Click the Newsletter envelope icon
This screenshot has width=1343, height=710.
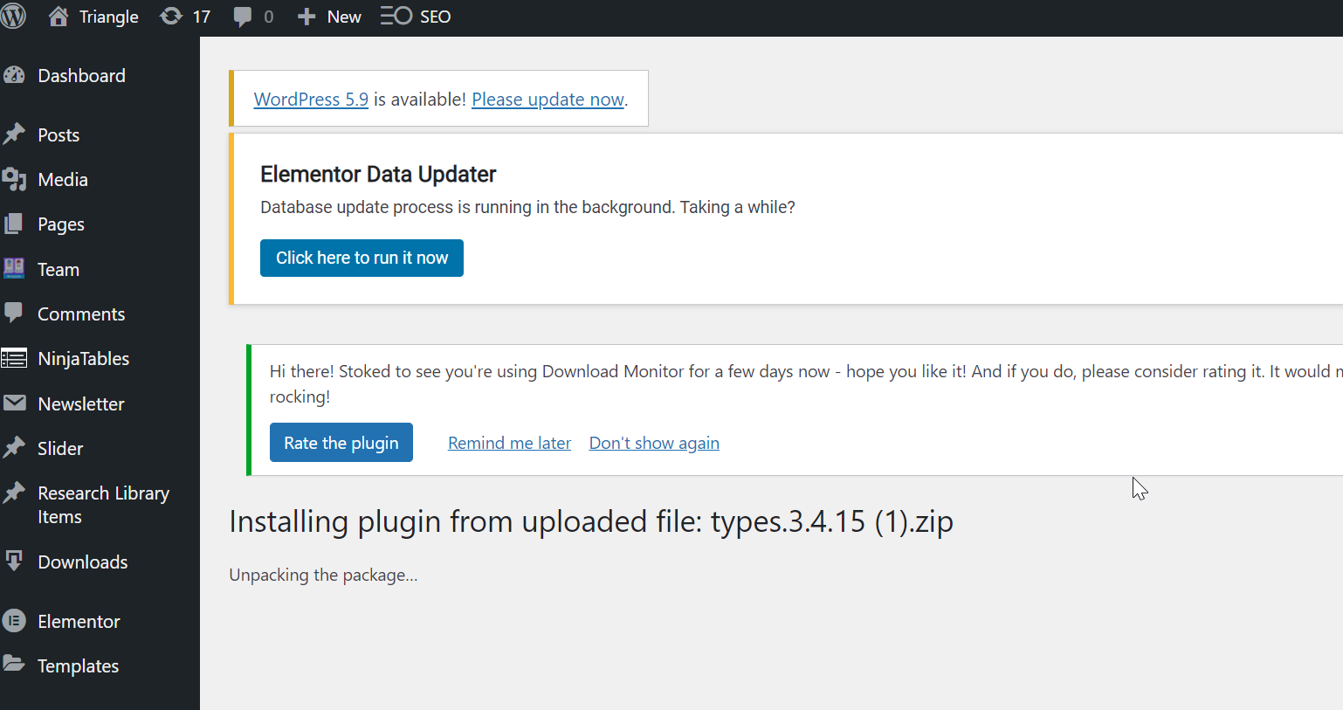coord(14,403)
